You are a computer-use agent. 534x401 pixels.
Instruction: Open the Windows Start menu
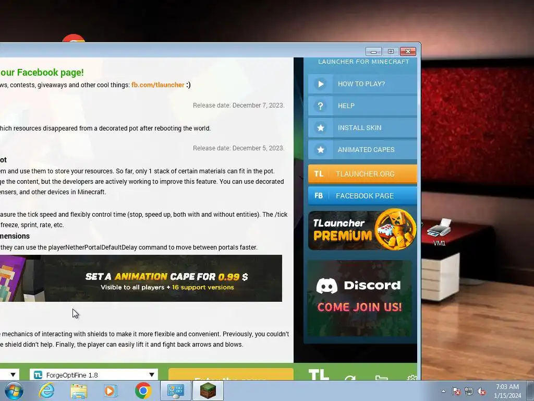click(14, 391)
